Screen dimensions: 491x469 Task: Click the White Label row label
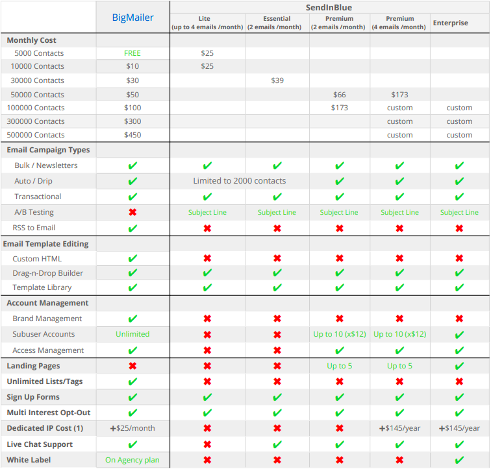(29, 460)
